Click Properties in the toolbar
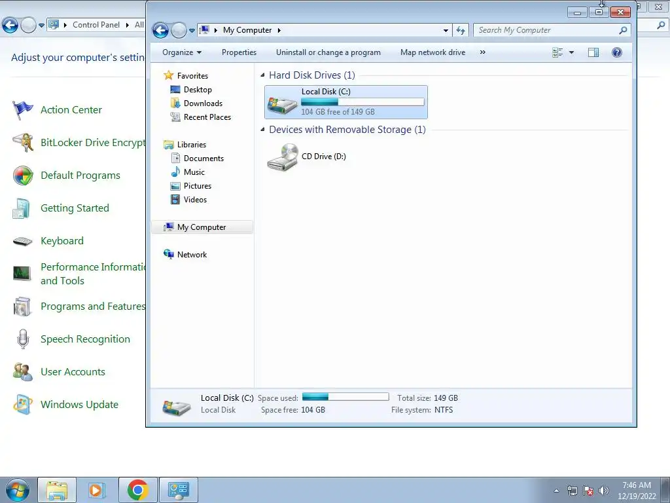 [239, 52]
